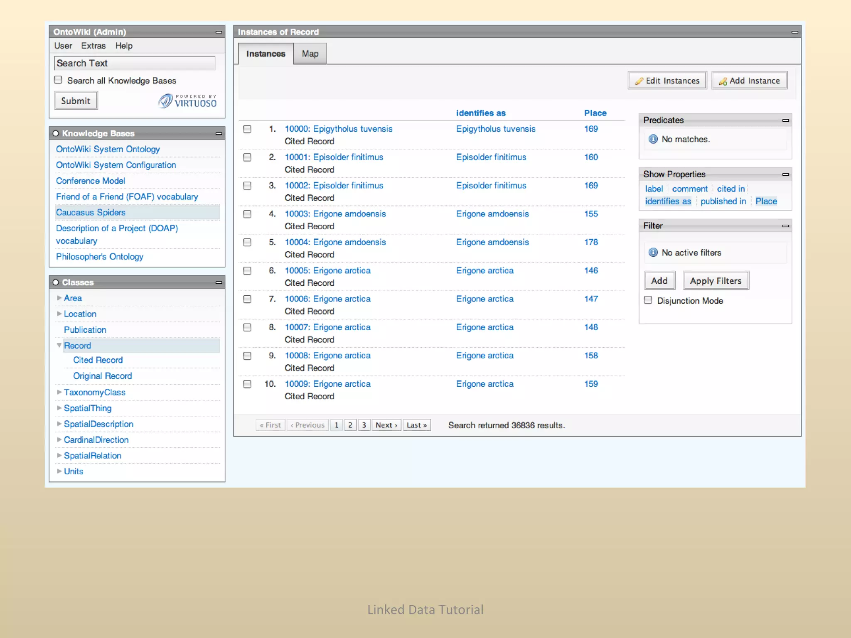Screen dimensions: 851x638
Task: Collapse the Show Properties panel minus icon
Action: coord(785,174)
